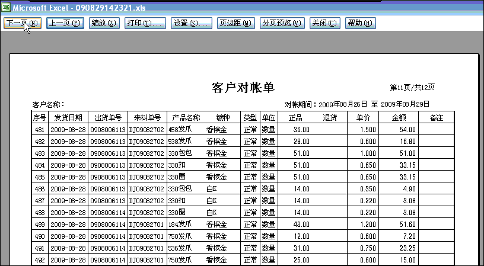Click serial number 488 cell
This screenshot has width=484, height=266.
[x=40, y=213]
